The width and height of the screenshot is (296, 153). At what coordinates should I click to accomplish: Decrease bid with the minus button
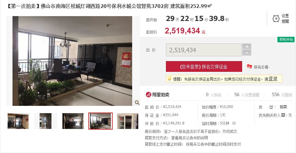coord(247,53)
